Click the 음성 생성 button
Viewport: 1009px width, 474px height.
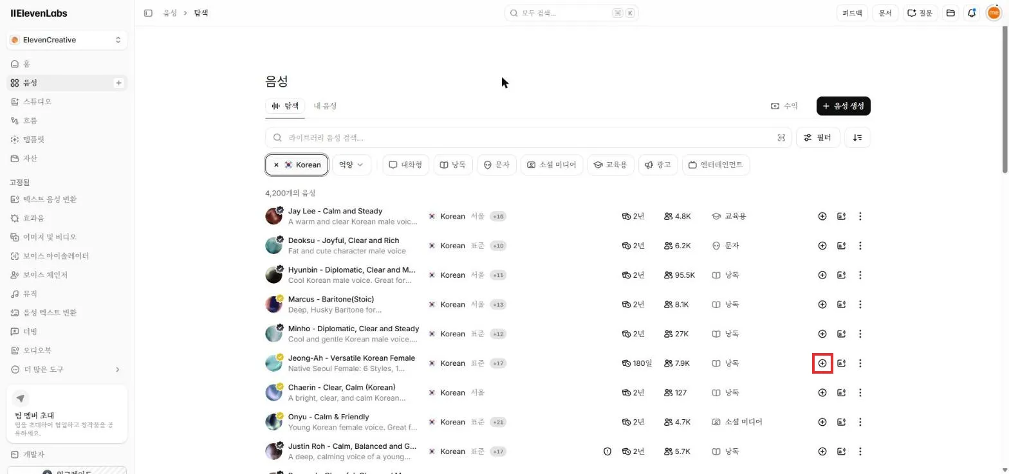(843, 105)
